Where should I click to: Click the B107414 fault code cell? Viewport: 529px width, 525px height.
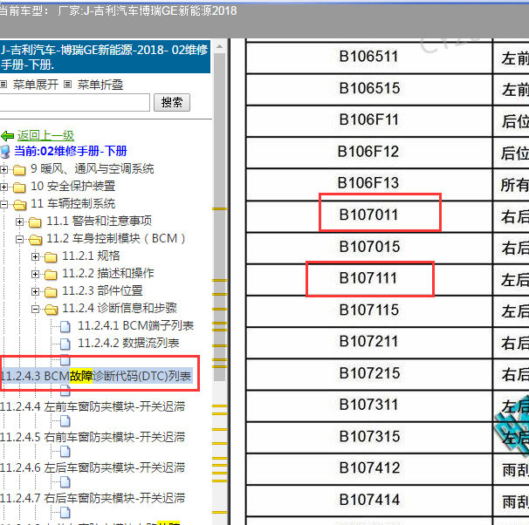pos(369,500)
